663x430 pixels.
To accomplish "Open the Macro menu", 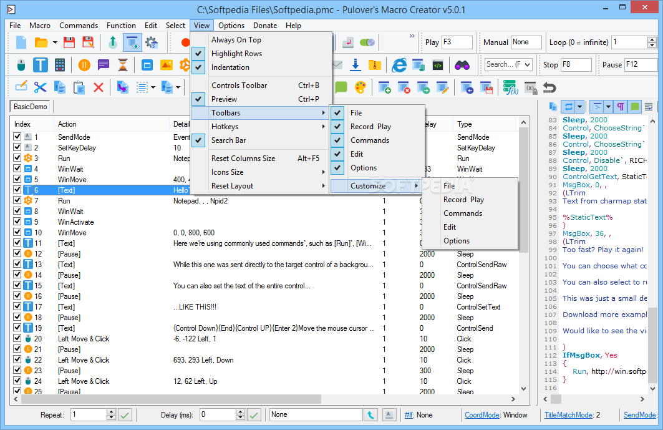I will click(40, 26).
